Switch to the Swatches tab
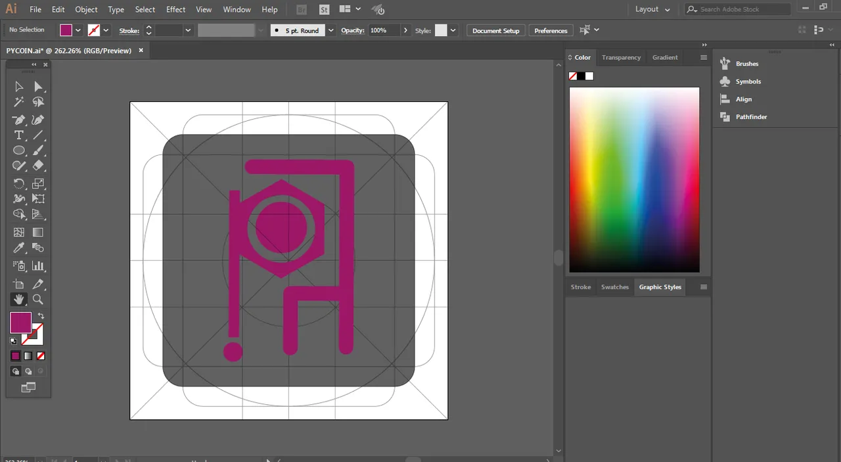The width and height of the screenshot is (841, 462). click(615, 287)
